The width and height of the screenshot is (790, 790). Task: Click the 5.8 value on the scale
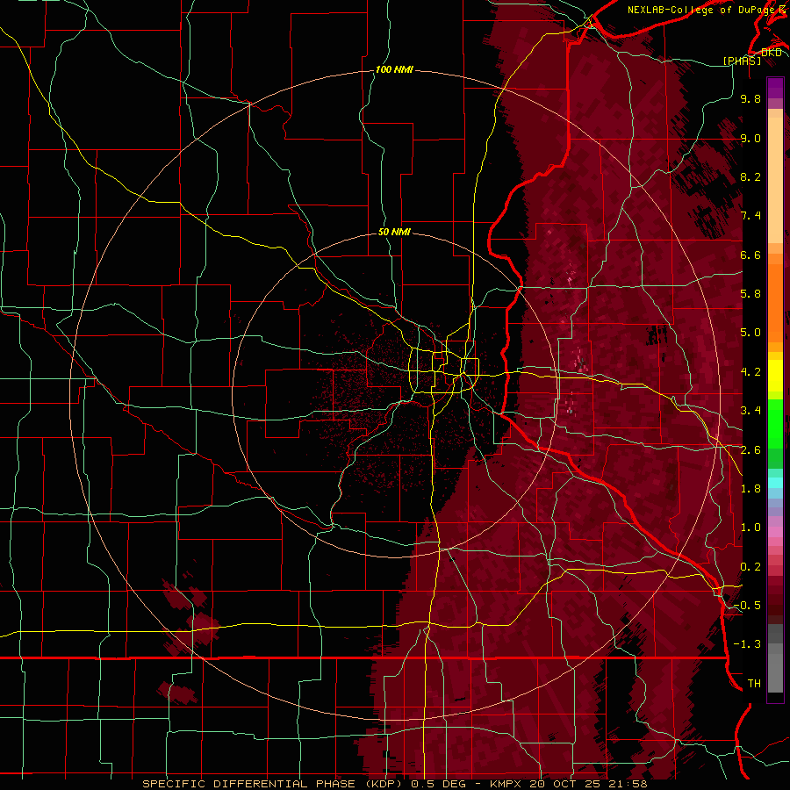[x=750, y=294]
